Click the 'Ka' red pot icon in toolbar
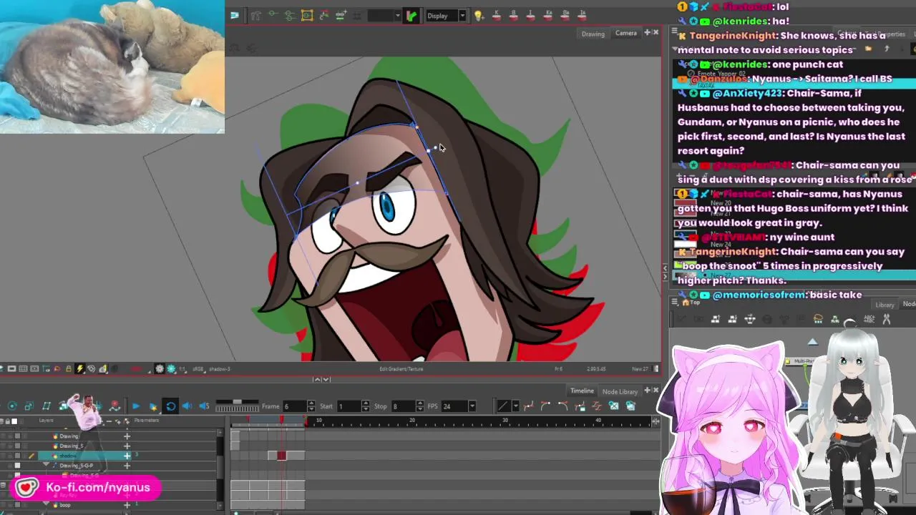The width and height of the screenshot is (916, 515). point(548,16)
